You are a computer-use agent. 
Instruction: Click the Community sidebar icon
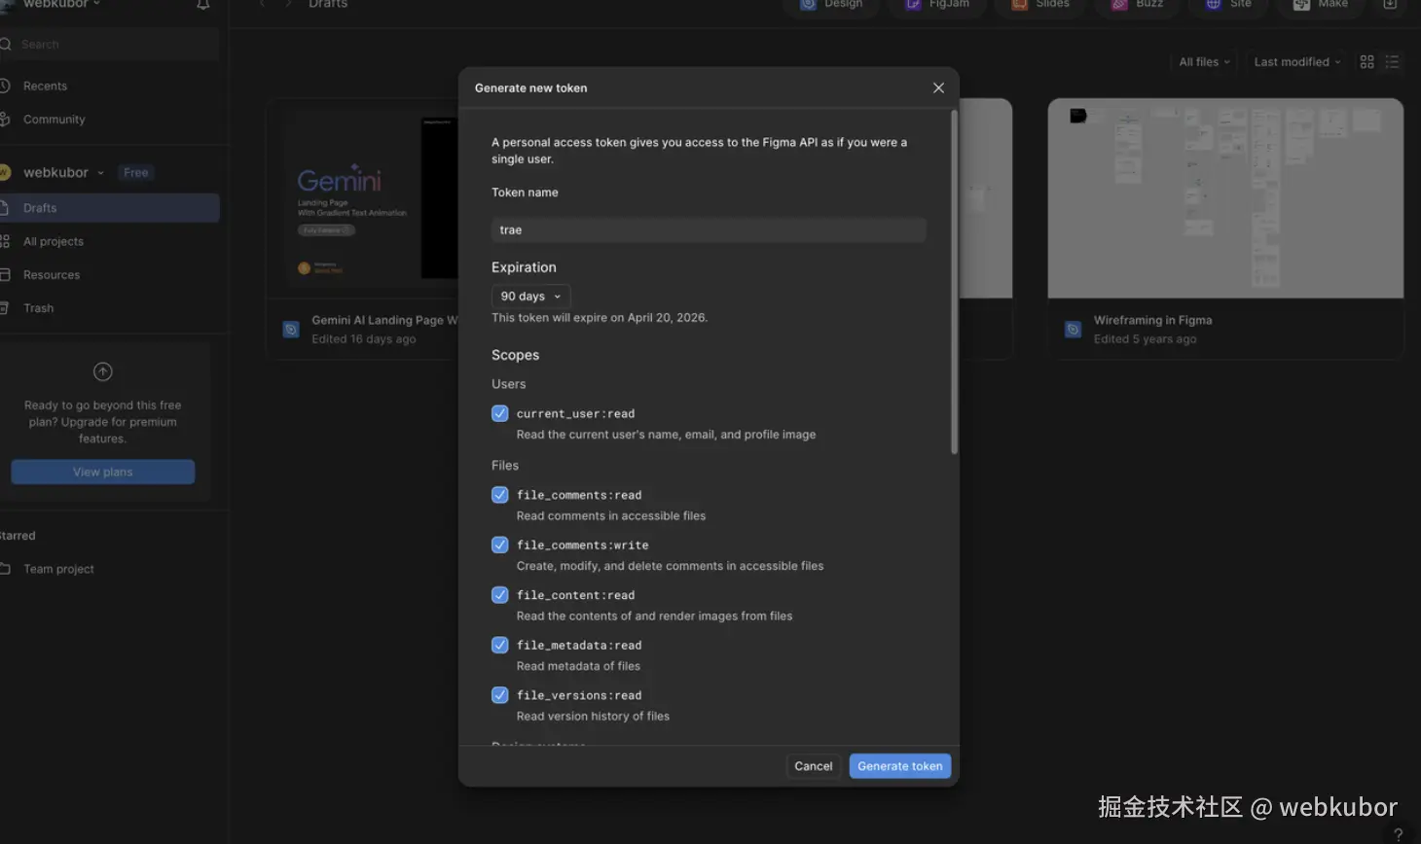(x=5, y=120)
